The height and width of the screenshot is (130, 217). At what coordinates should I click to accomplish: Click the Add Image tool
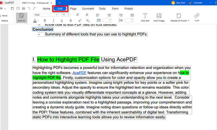[159, 17]
